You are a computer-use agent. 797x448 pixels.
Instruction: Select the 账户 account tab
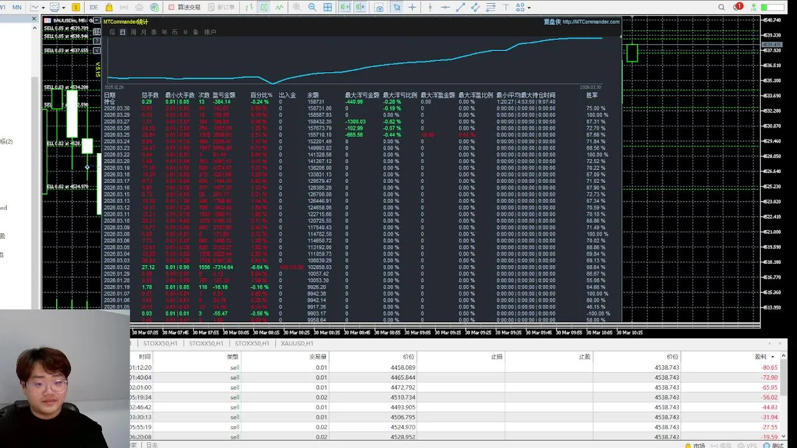(210, 32)
